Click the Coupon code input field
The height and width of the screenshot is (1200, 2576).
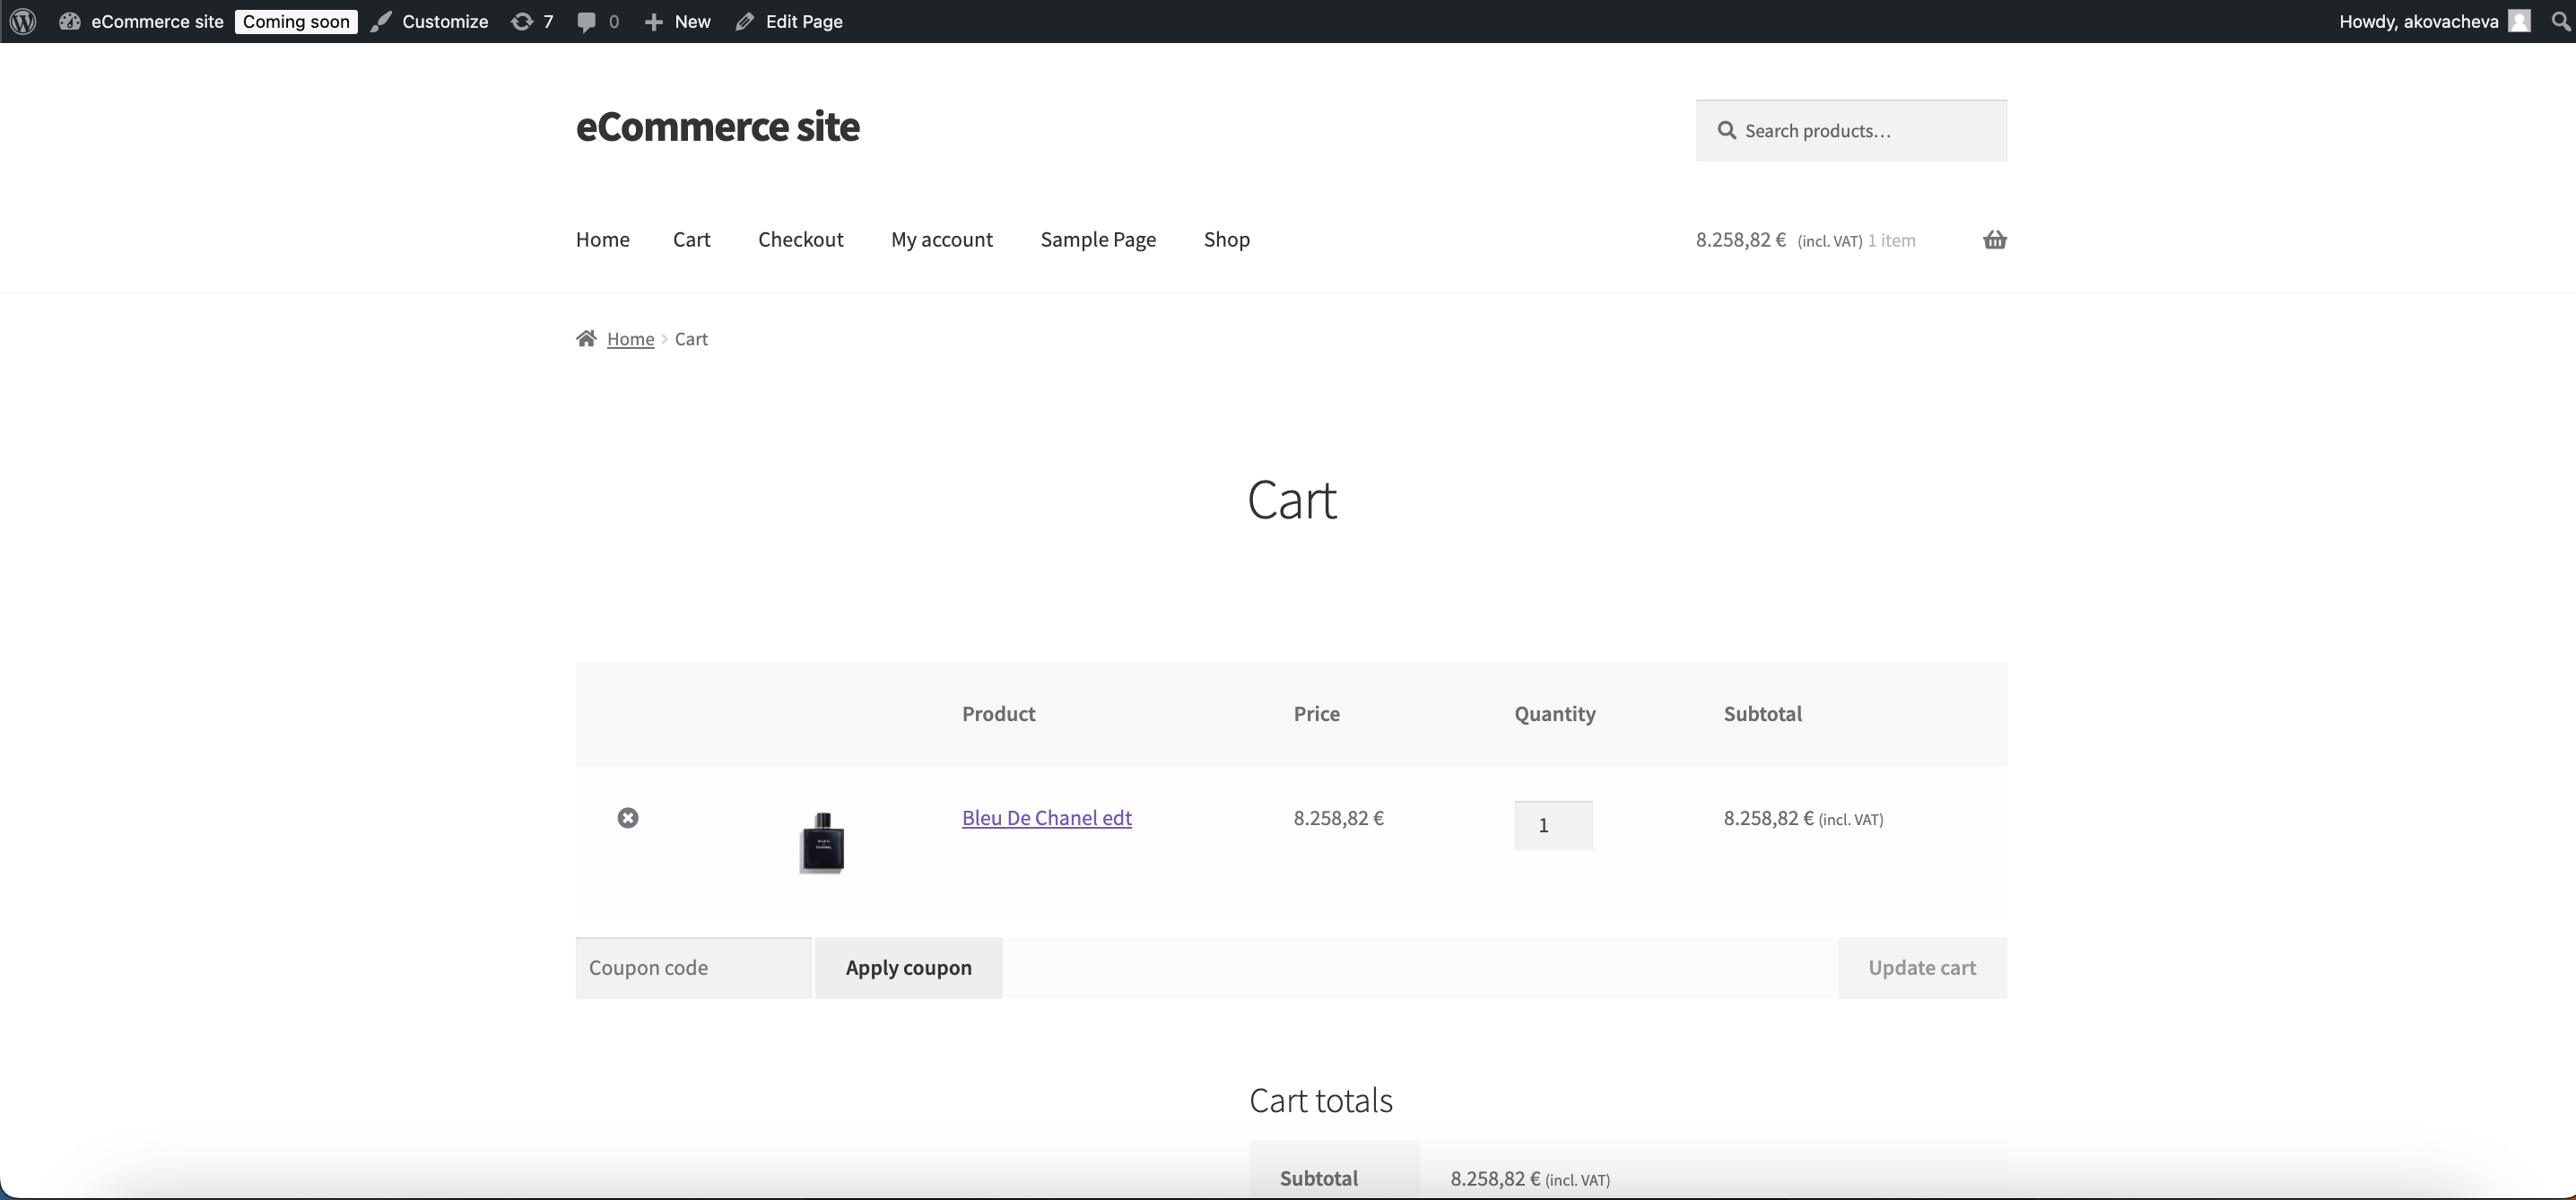coord(693,968)
